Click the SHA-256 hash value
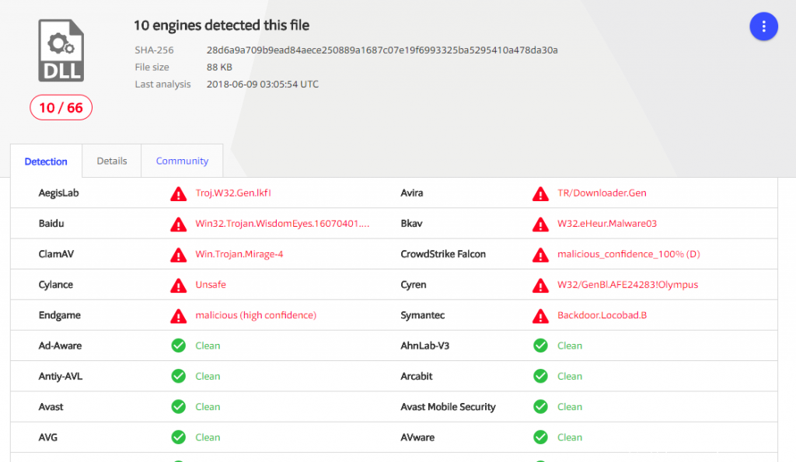 (x=382, y=50)
